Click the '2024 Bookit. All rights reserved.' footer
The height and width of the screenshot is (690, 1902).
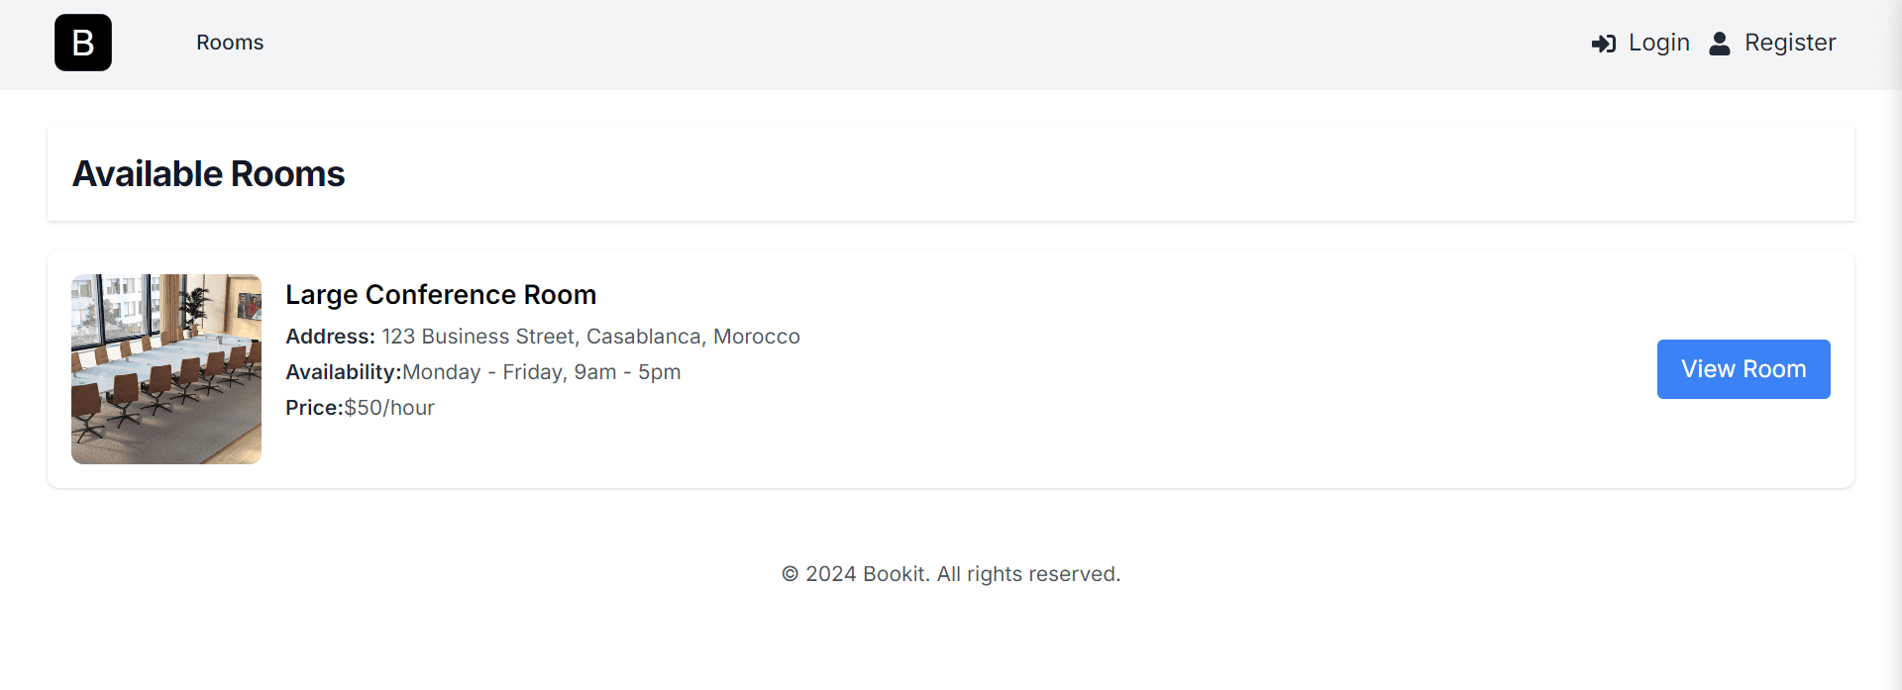point(962,574)
